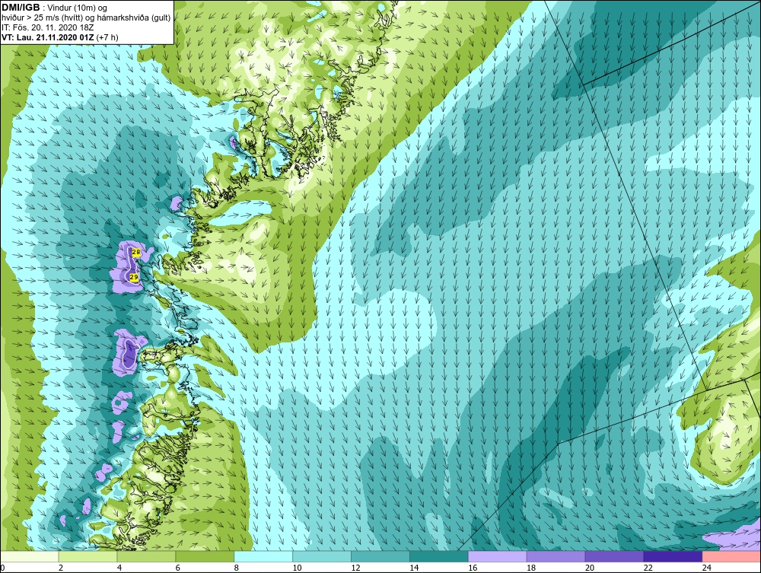Image resolution: width=761 pixels, height=573 pixels.
Task: Select the palest 0–2 m/s color swatch
Action: (x=30, y=556)
